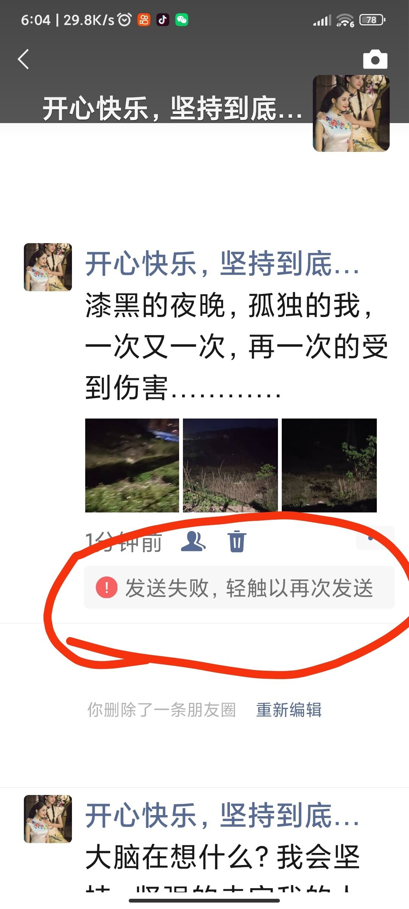This screenshot has width=409, height=909.
Task: Tap the battery indicator in status bar
Action: (372, 20)
